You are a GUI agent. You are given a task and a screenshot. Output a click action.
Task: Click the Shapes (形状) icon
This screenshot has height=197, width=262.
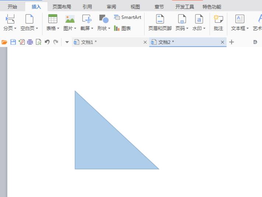[104, 19]
